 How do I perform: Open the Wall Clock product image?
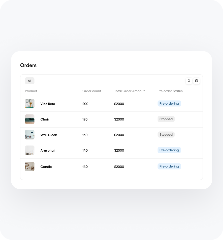(30, 135)
